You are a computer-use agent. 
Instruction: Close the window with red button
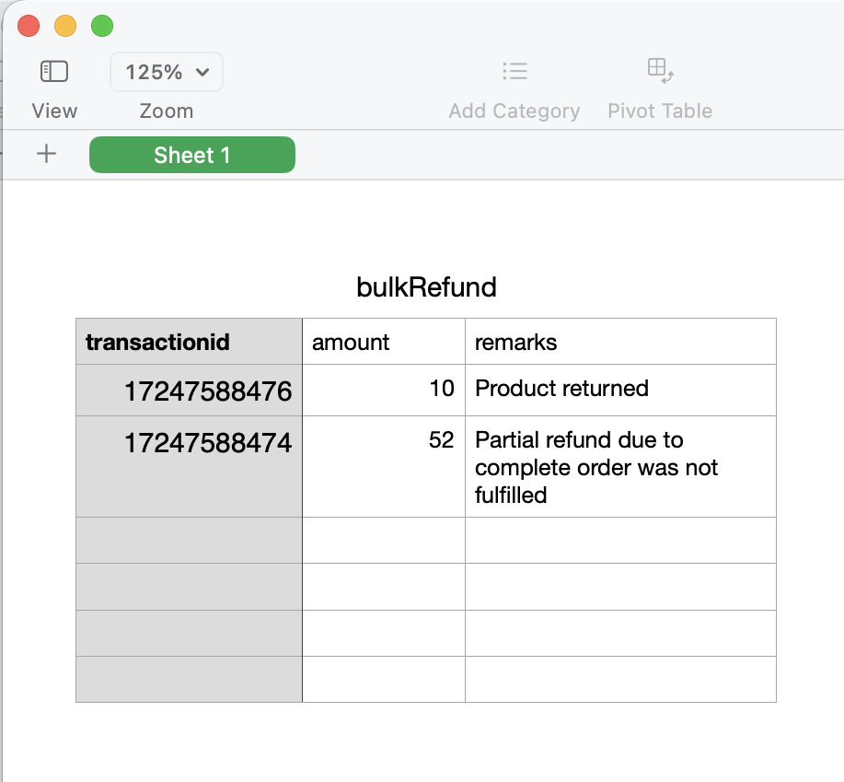29,27
